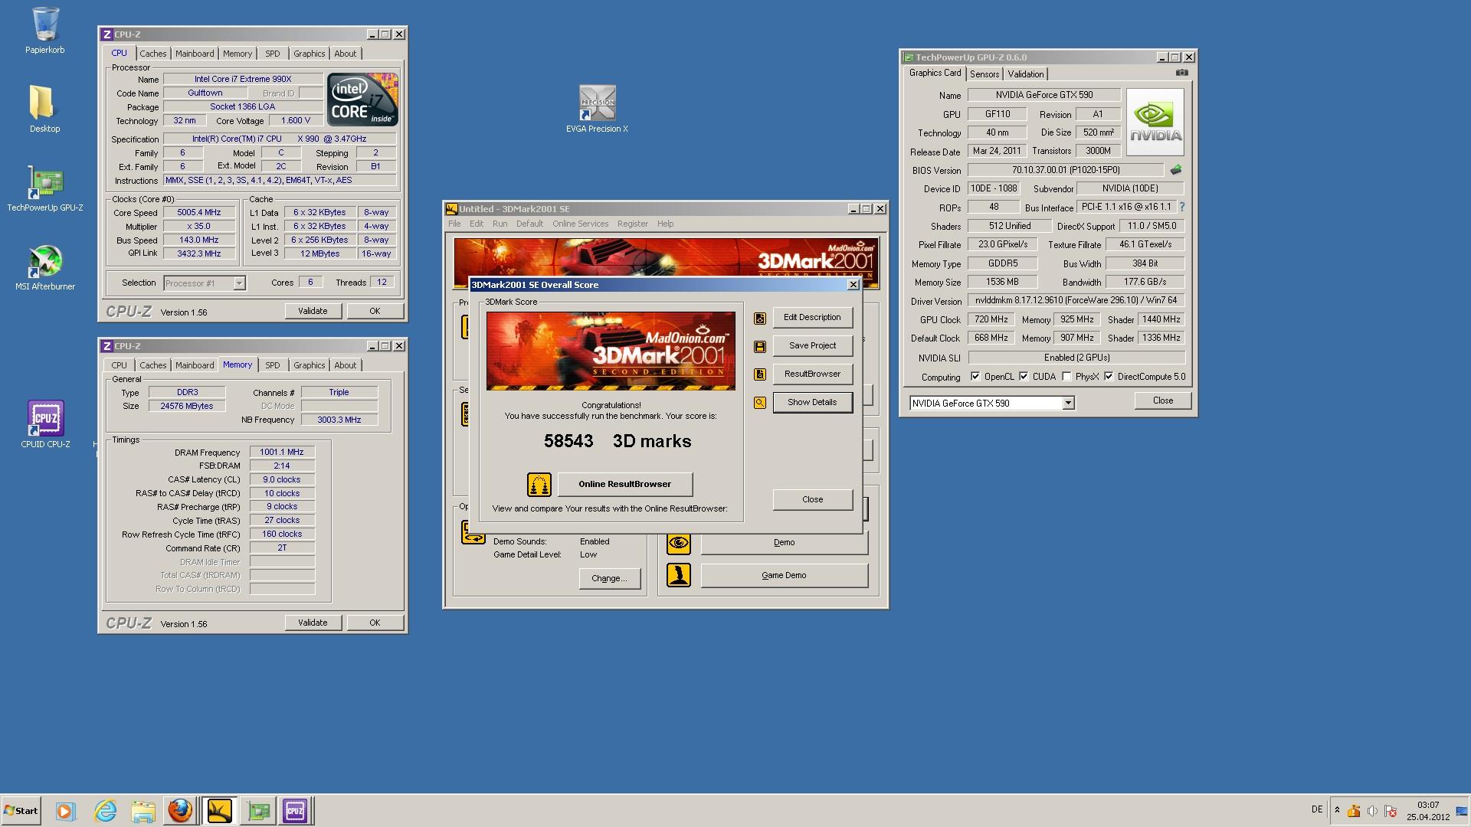1471x827 pixels.
Task: Click the NVIDIA logo in GPU-Z
Action: [x=1155, y=123]
